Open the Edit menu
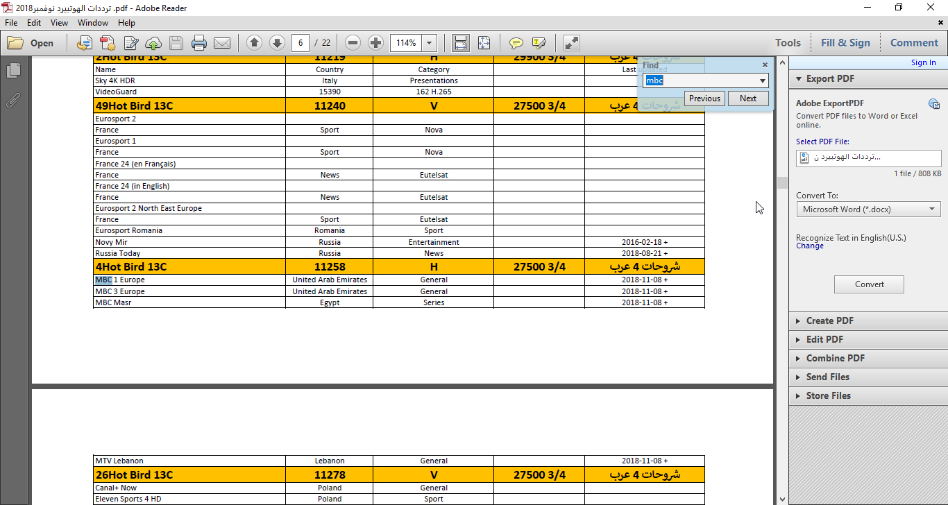 34,23
